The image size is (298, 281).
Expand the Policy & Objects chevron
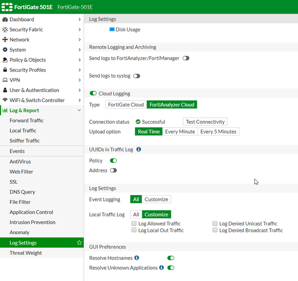coord(80,60)
